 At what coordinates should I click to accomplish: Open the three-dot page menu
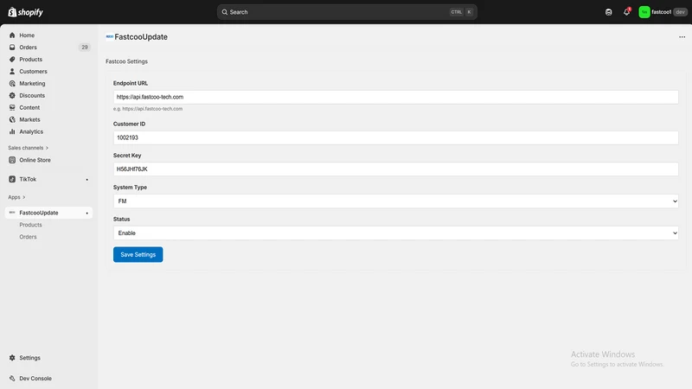(682, 37)
